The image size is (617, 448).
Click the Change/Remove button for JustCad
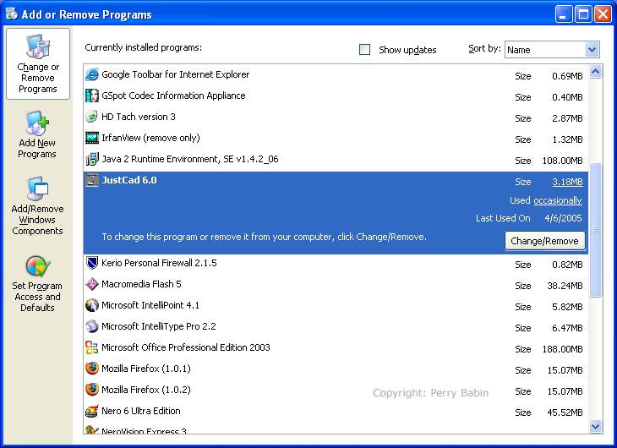[x=545, y=241]
